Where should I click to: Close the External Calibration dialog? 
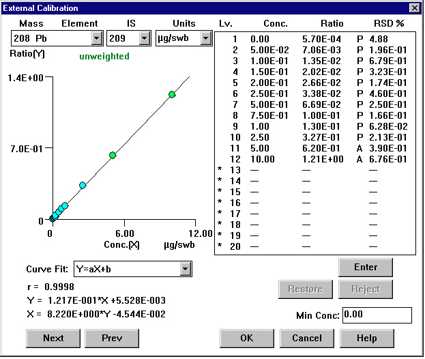[x=413, y=8]
